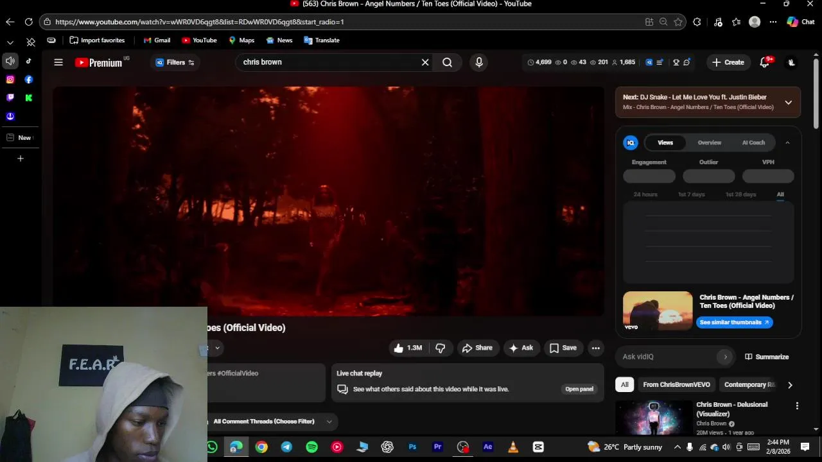Open the vidIQ list menu icon in the stats bar
This screenshot has width=822, height=462.
tap(660, 62)
